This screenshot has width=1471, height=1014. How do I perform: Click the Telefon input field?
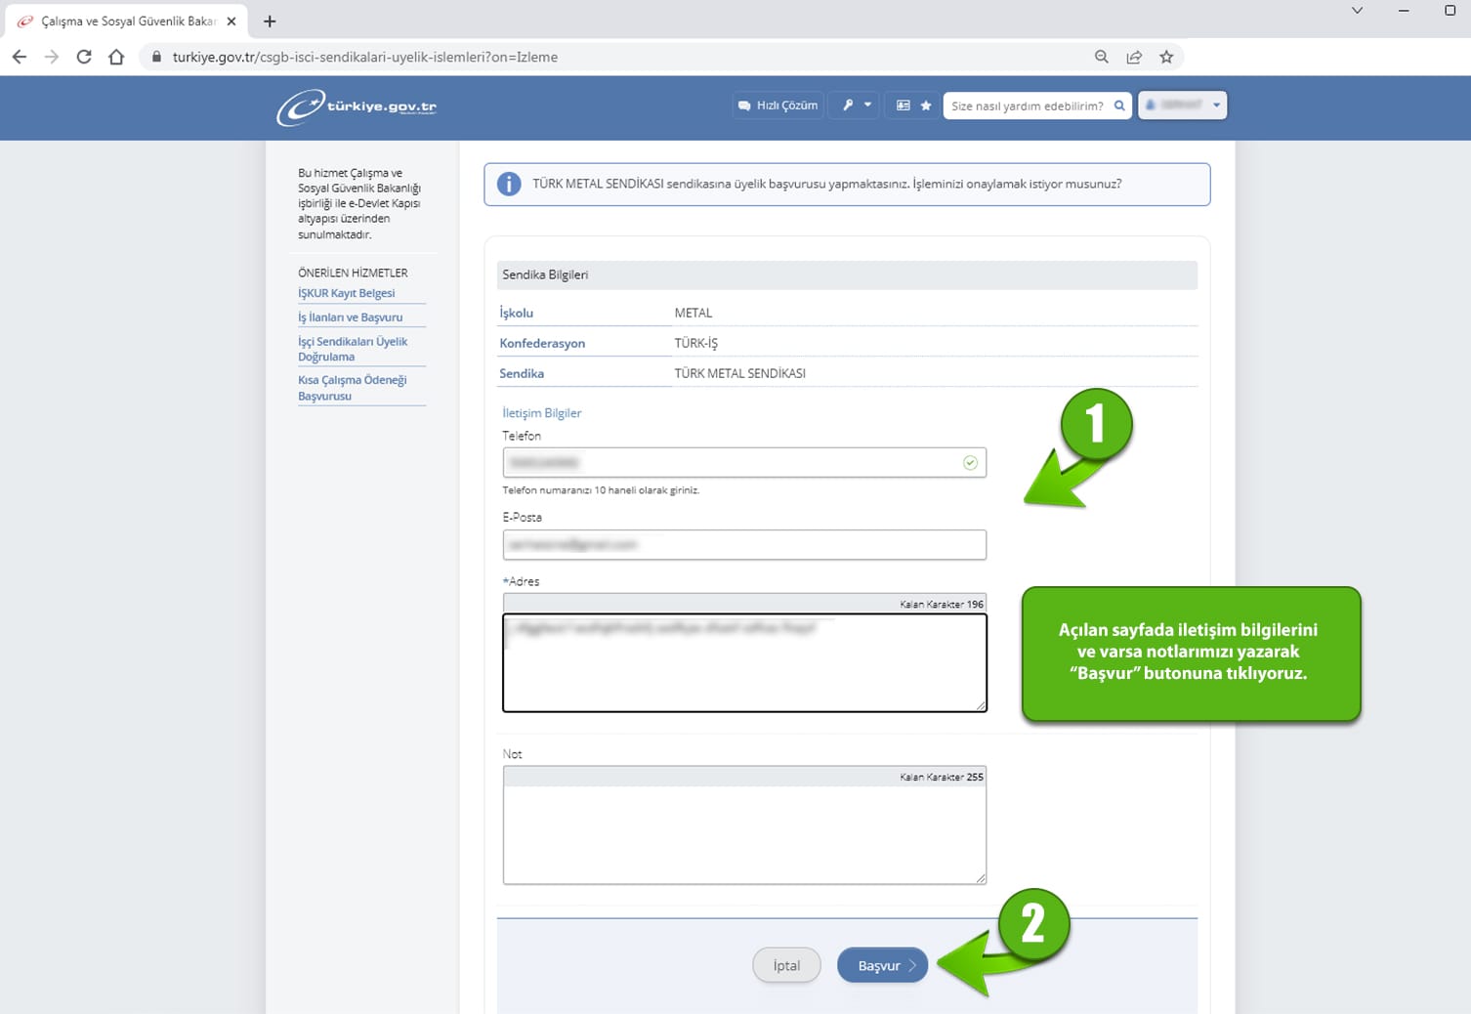click(744, 462)
